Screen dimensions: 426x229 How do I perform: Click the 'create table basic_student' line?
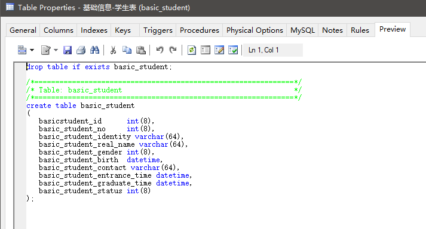click(81, 106)
